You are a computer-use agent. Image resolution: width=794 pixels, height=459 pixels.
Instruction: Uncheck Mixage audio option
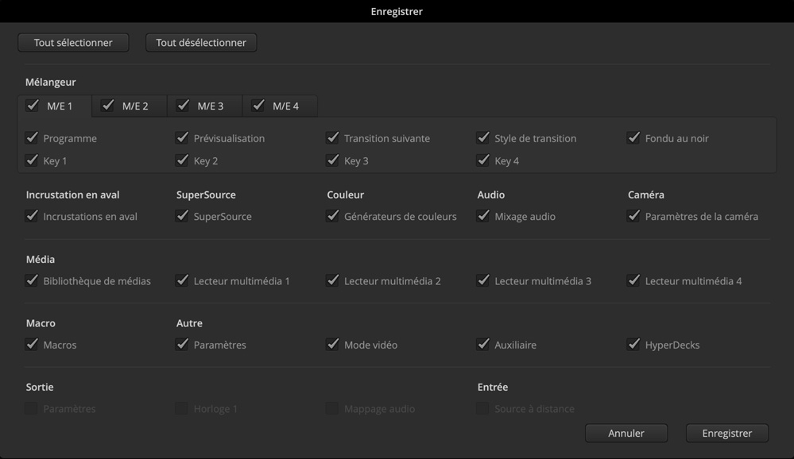[483, 216]
